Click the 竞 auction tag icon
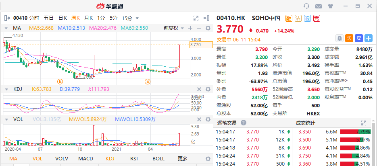Viewport: 377px width, 166px height. coord(317,18)
